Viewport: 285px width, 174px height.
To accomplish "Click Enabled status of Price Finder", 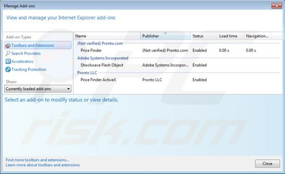I will [x=199, y=50].
